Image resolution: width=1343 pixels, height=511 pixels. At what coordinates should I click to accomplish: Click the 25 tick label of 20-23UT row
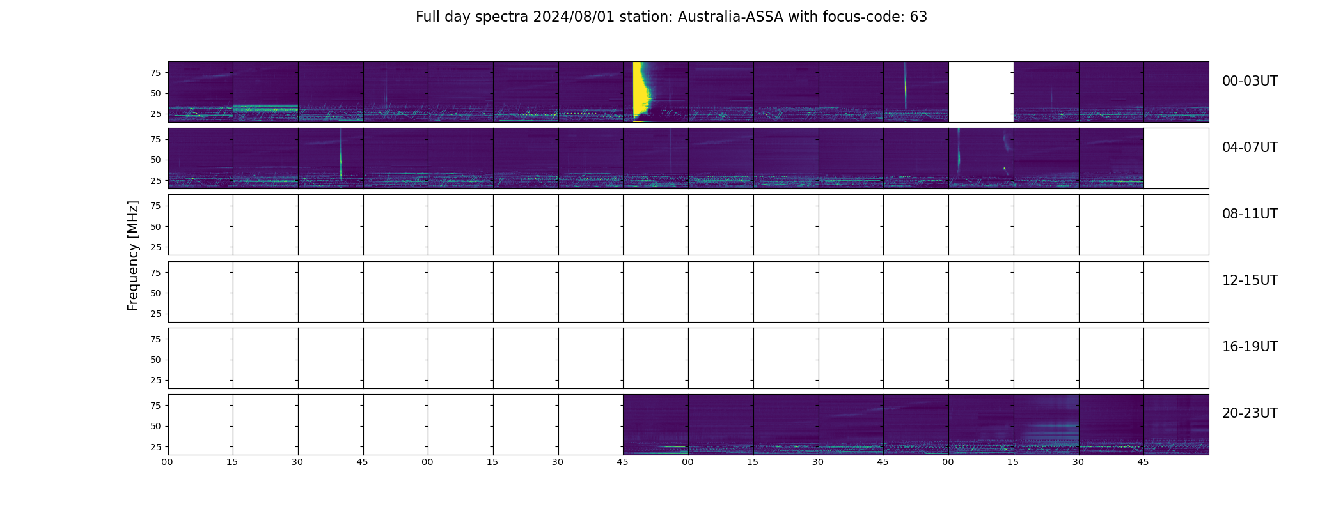pos(155,447)
